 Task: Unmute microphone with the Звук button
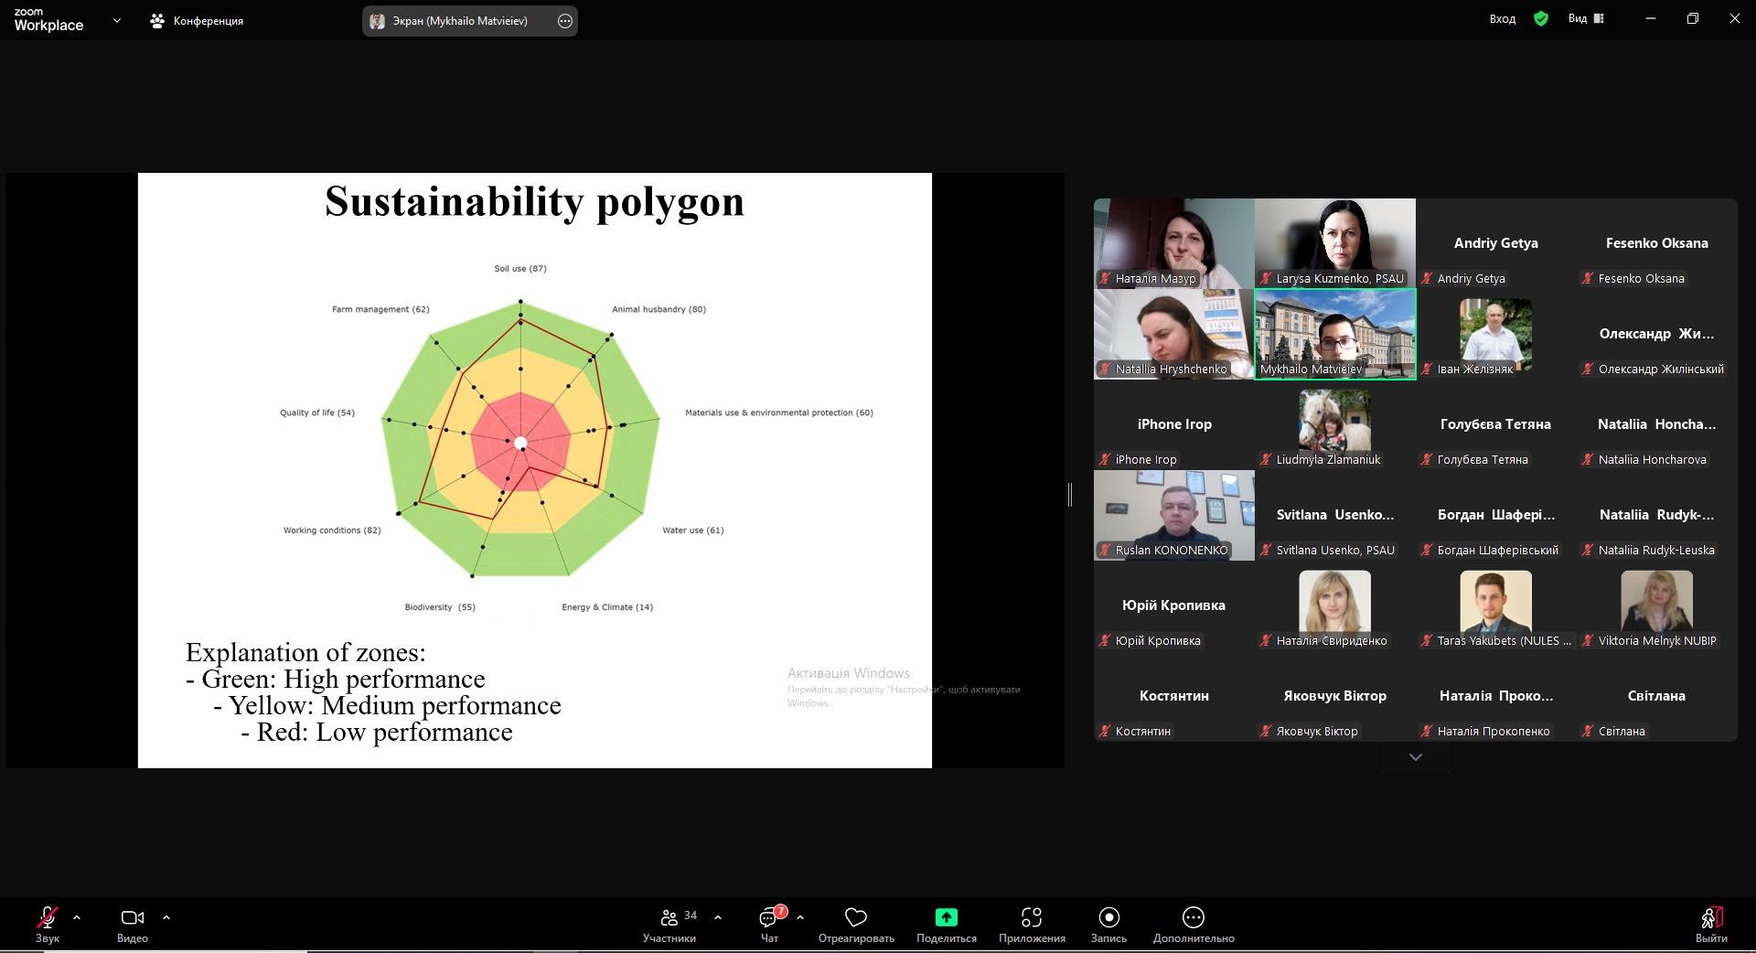[48, 924]
